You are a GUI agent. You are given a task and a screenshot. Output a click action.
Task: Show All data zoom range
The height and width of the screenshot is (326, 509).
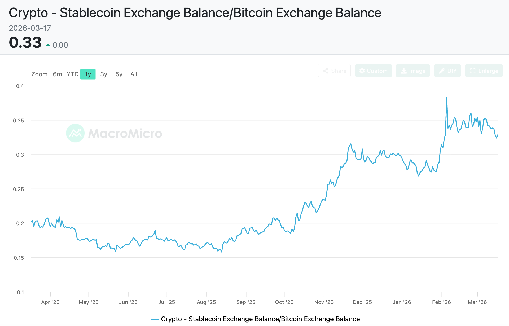pyautogui.click(x=134, y=74)
